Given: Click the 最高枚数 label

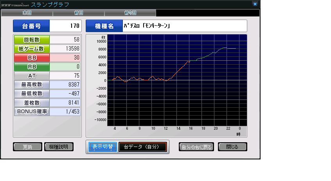Looking at the screenshot, I should pos(32,85).
